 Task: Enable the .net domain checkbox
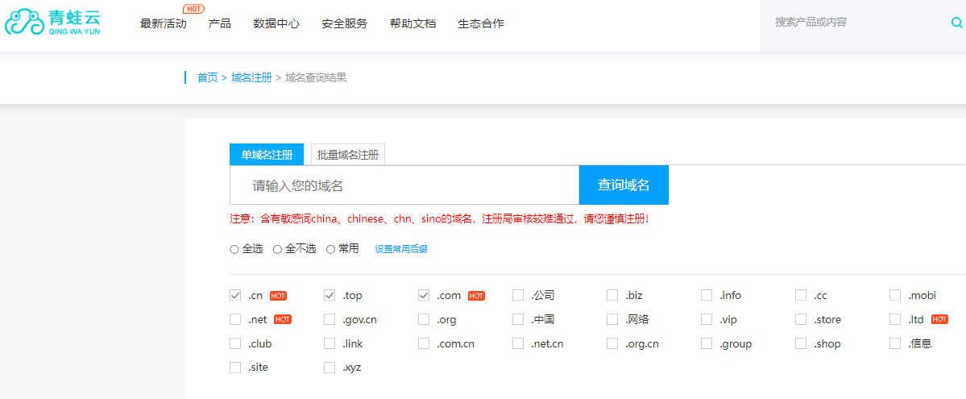[235, 320]
